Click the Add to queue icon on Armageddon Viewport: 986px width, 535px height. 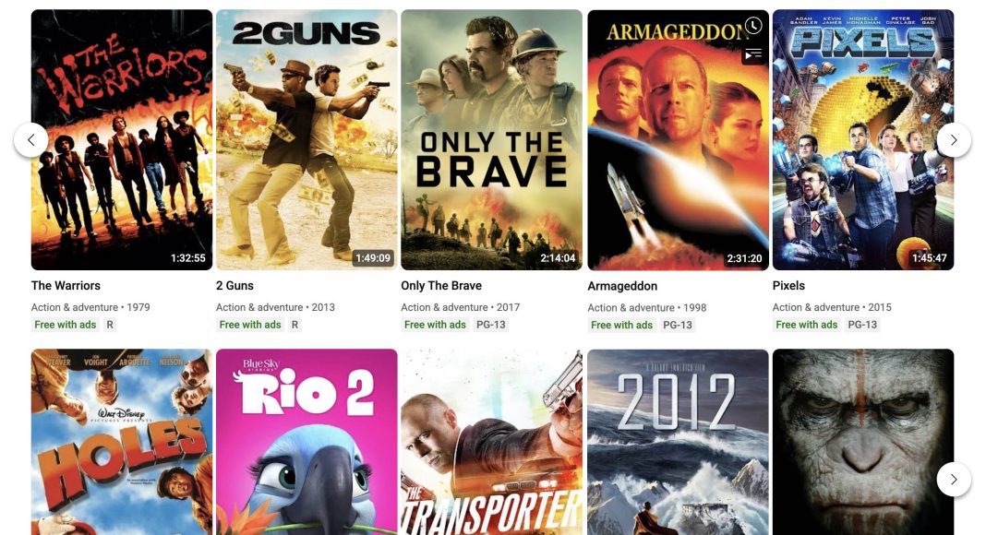(x=752, y=54)
